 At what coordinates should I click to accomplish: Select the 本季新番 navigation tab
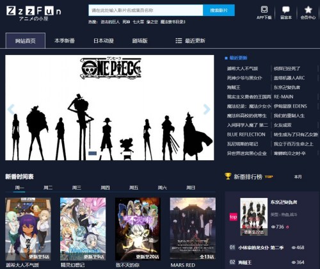pyautogui.click(x=65, y=40)
